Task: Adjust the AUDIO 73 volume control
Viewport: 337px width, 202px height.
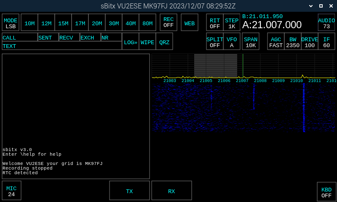Action: pyautogui.click(x=326, y=23)
